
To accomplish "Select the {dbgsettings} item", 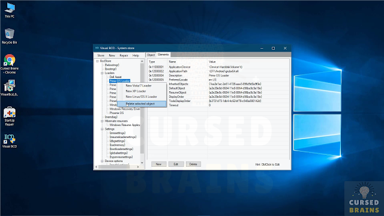I will pos(117,141).
